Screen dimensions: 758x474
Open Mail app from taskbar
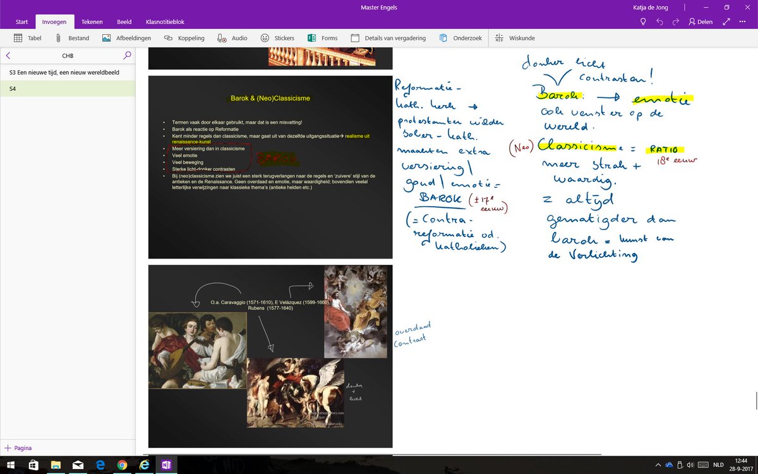coord(78,465)
